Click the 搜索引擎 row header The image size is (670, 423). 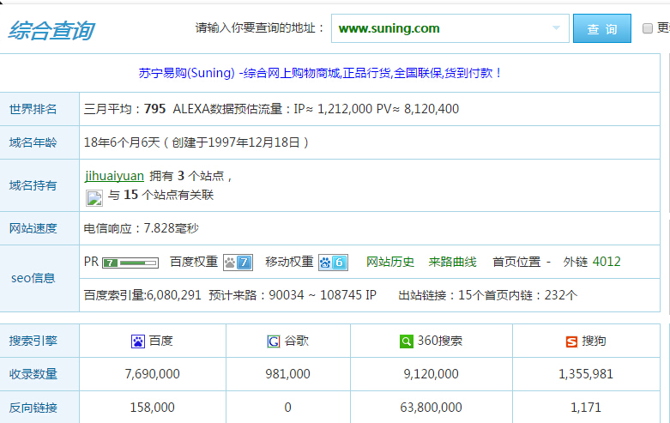[39, 341]
